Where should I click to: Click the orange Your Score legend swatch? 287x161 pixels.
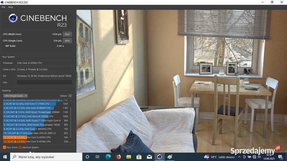tap(4, 147)
